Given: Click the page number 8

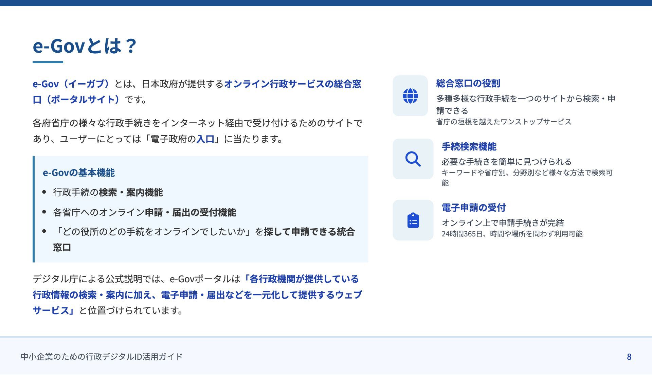Looking at the screenshot, I should pos(629,357).
